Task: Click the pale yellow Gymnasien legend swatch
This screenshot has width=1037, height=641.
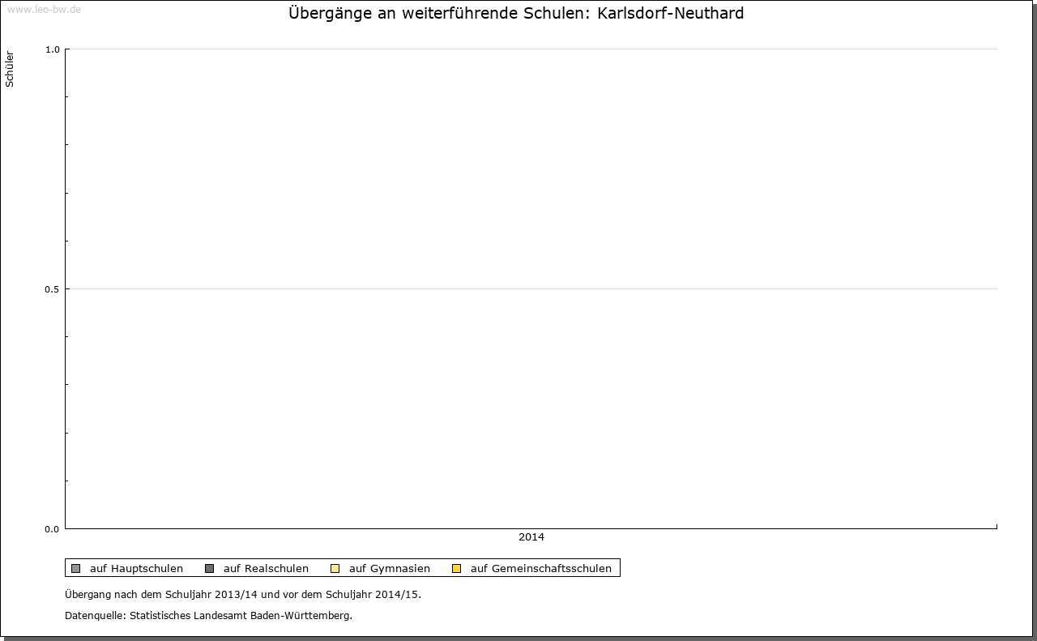Action: 335,568
